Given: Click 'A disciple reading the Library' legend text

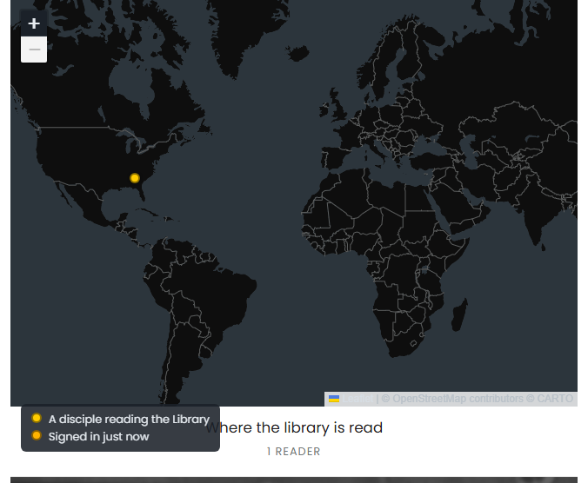Looking at the screenshot, I should coord(129,419).
